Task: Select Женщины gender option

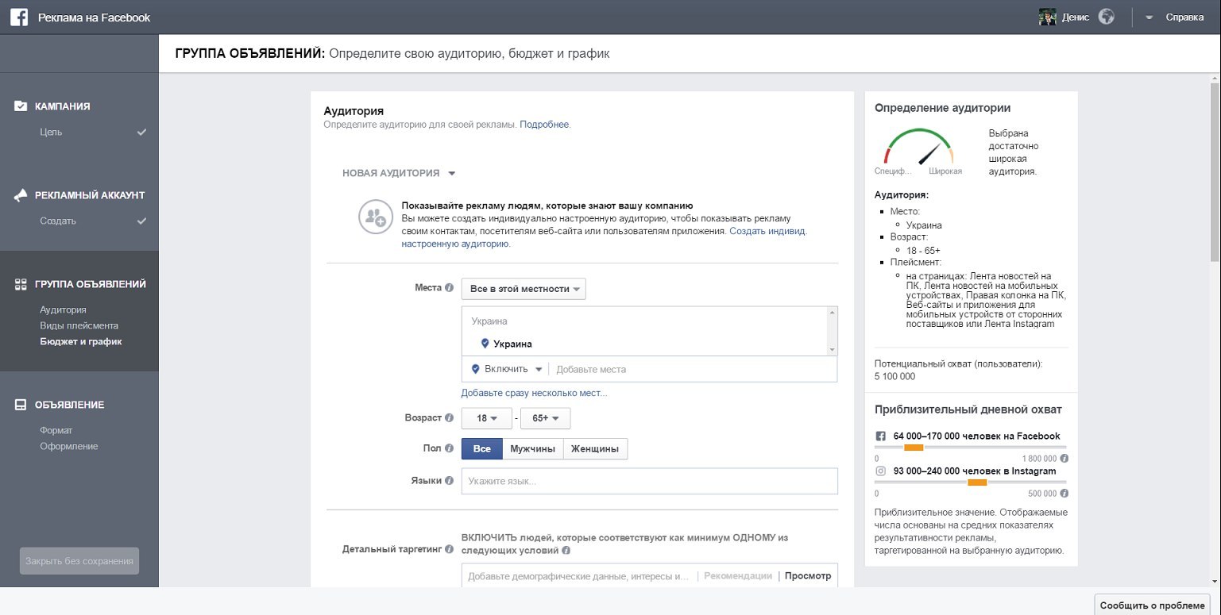Action: (595, 448)
